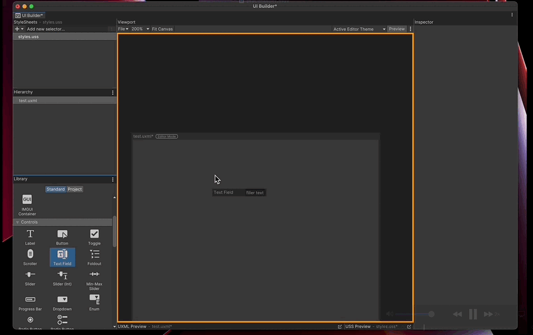This screenshot has height=335, width=533.
Task: Select the Toggle control in the Library
Action: pyautogui.click(x=94, y=236)
